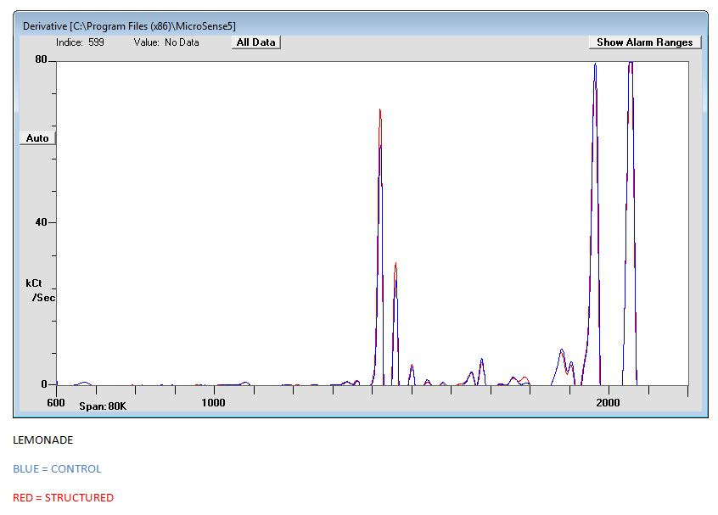
Task: Click 'BLUE = CONTROL' legend text
Action: [x=57, y=469]
